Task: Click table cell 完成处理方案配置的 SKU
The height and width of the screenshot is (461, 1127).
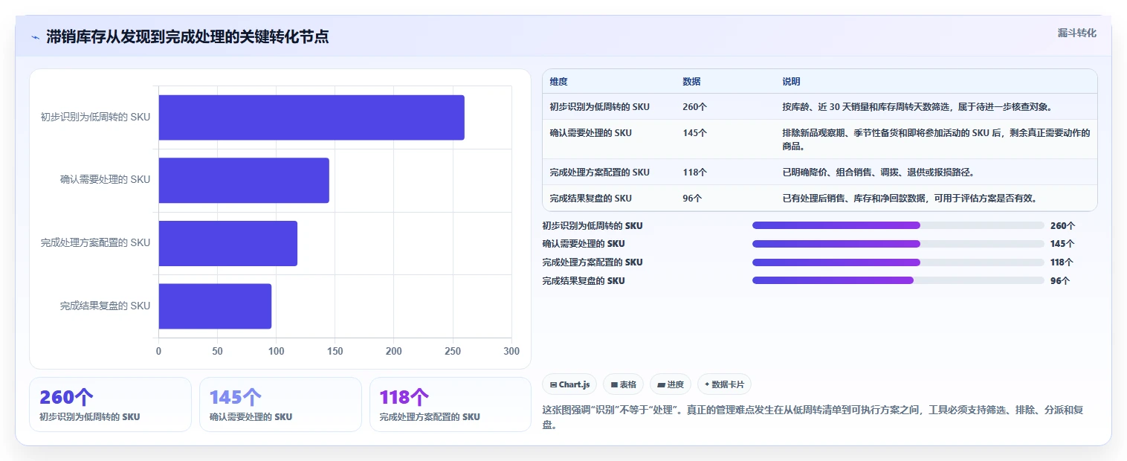Action: [x=600, y=173]
